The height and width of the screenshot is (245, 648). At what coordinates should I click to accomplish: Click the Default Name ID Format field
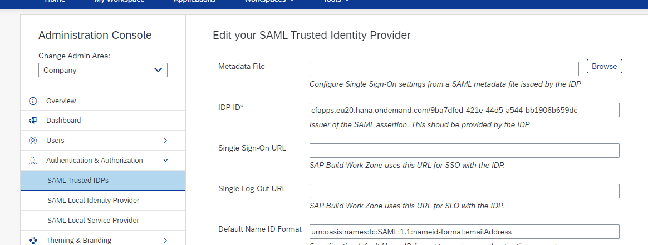(464, 232)
